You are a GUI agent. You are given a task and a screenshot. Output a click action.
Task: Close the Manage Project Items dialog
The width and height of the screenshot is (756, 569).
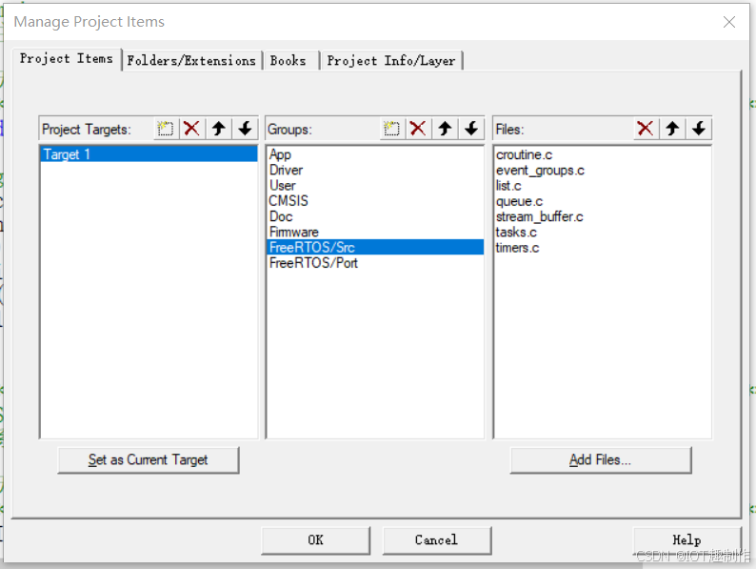pyautogui.click(x=729, y=22)
